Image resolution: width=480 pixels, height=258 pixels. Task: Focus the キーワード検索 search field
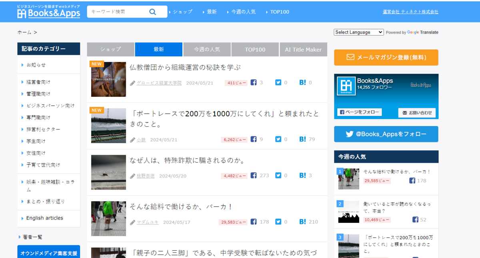pos(118,12)
